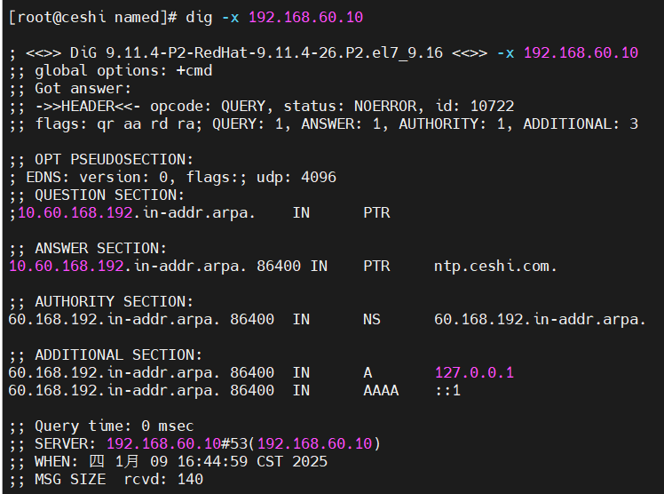
Task: Select PTR record type in the answer line
Action: pyautogui.click(x=376, y=266)
